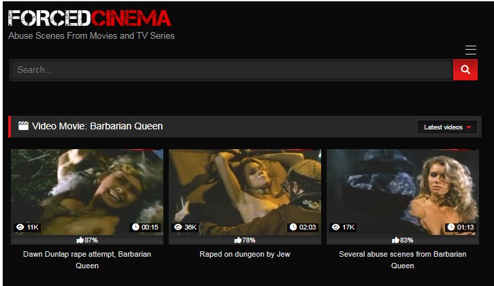494x286 pixels.
Task: Click the thumbs-up icon showing 78%
Action: pyautogui.click(x=237, y=240)
